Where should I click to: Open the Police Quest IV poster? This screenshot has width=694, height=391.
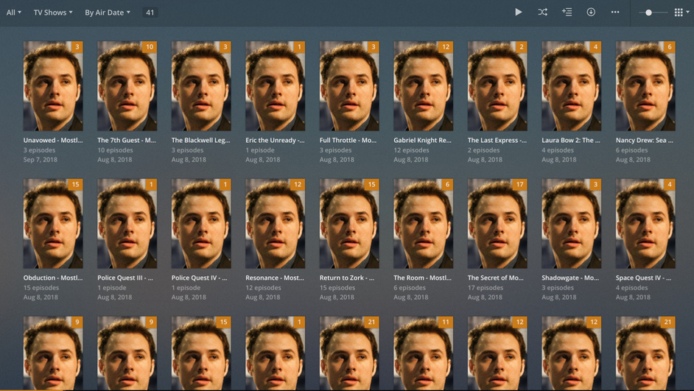[201, 223]
